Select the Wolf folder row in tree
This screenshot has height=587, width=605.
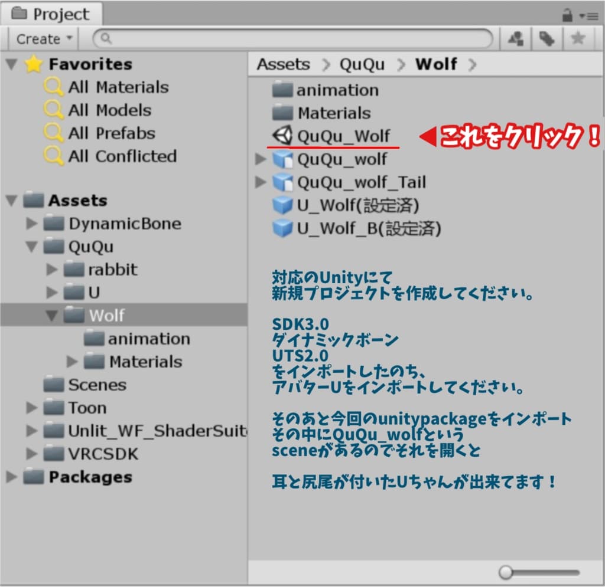(124, 315)
